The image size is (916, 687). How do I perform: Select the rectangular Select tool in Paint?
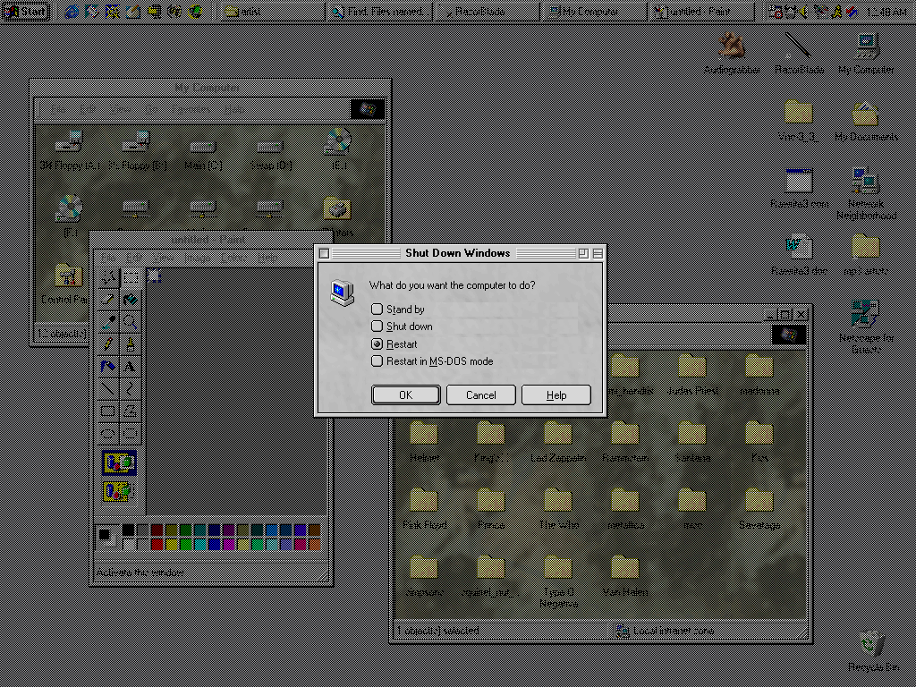tap(131, 277)
